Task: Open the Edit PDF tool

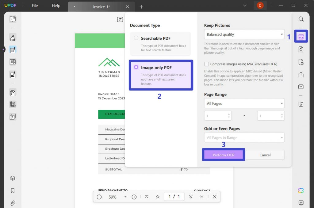Action: pyautogui.click(x=12, y=49)
